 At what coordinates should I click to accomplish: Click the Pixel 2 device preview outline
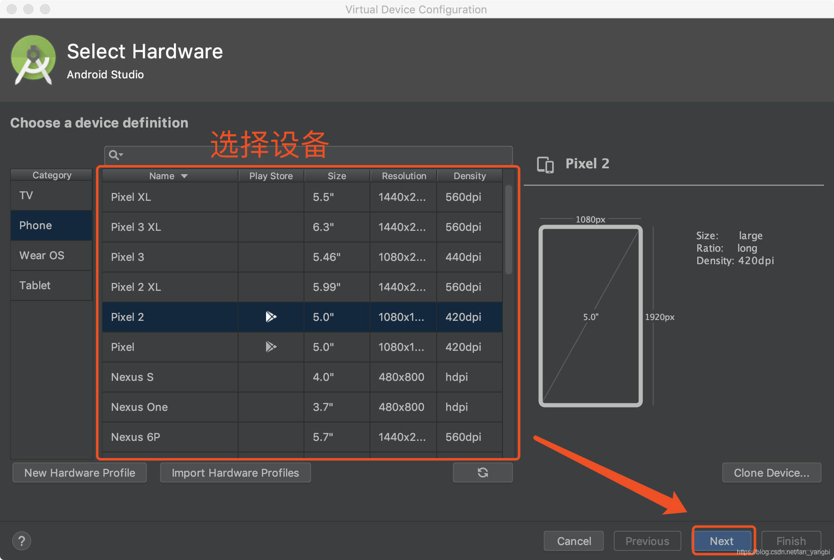(590, 316)
